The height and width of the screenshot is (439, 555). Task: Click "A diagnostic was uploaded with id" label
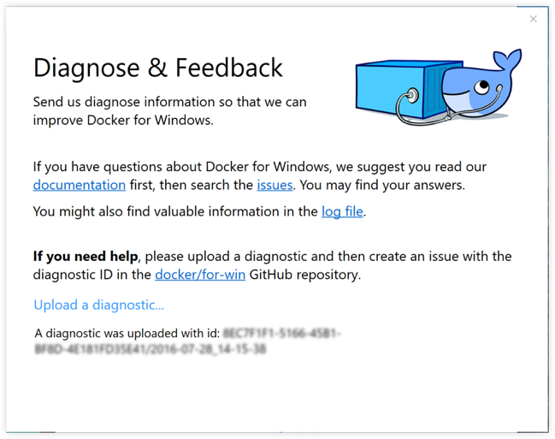127,332
